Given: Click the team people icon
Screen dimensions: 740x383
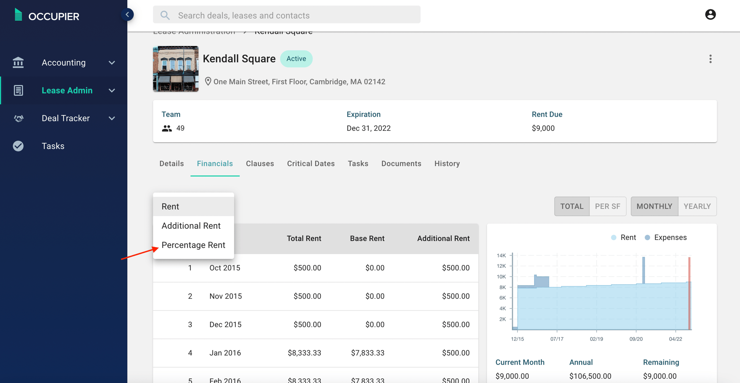Looking at the screenshot, I should 167,128.
